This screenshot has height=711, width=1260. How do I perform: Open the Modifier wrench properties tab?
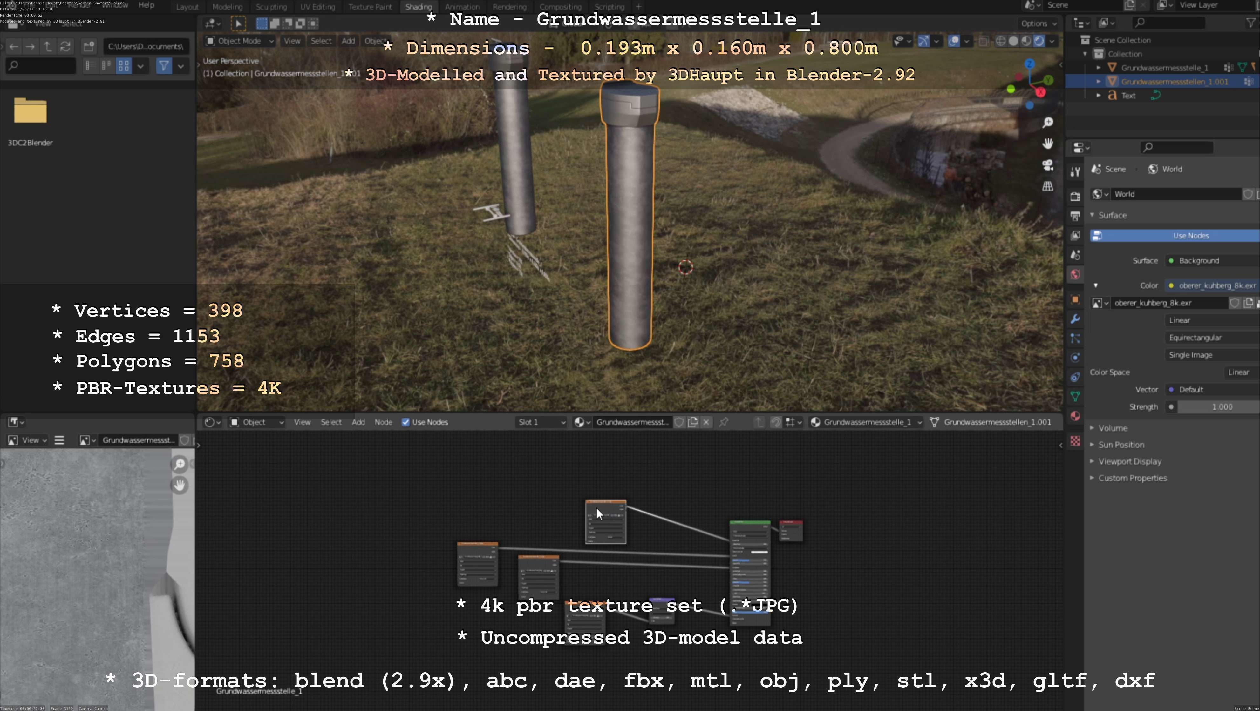1075,319
